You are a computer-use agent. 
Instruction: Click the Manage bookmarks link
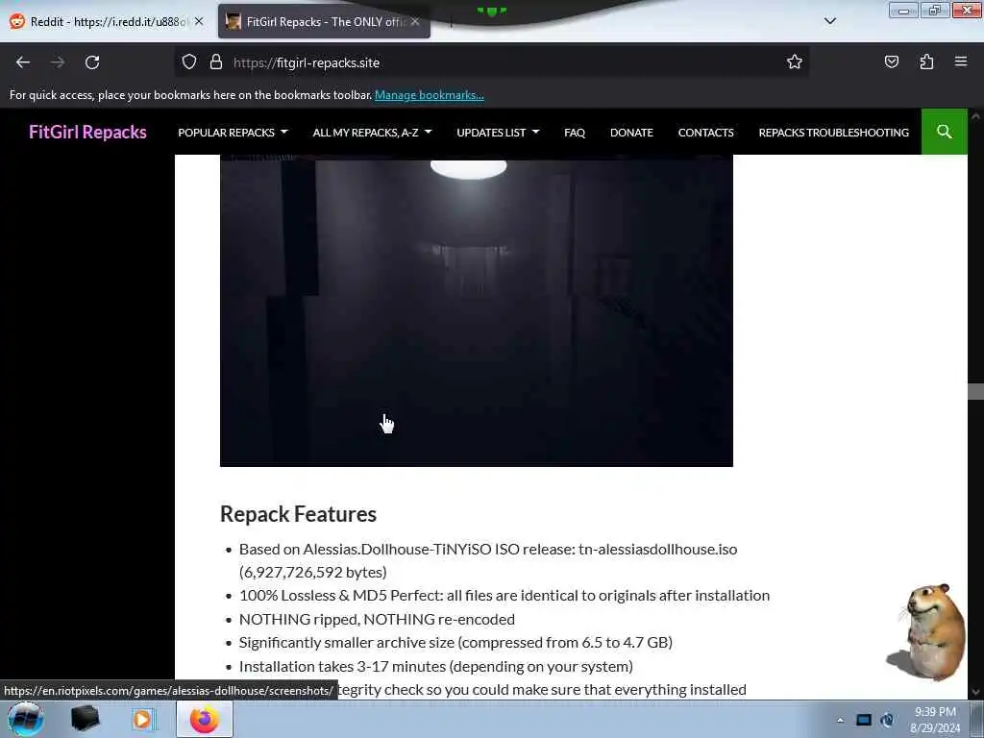click(x=430, y=95)
